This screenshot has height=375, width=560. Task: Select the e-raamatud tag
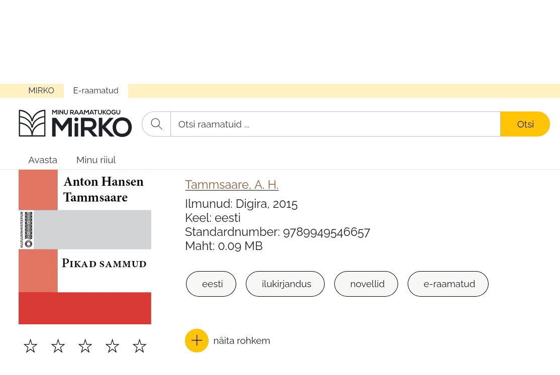click(448, 284)
